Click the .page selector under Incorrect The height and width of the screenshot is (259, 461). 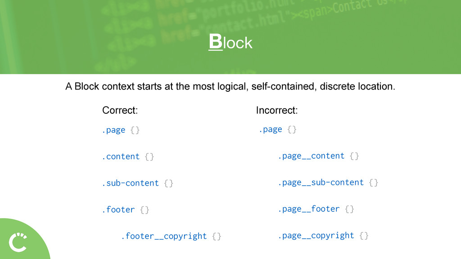pyautogui.click(x=271, y=129)
